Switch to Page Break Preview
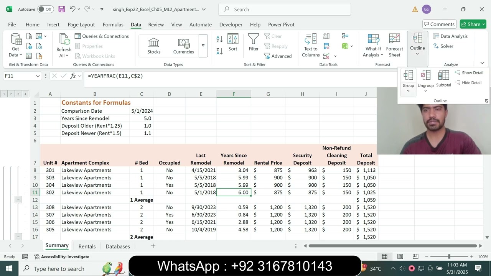This screenshot has height=276, width=491. (x=415, y=256)
